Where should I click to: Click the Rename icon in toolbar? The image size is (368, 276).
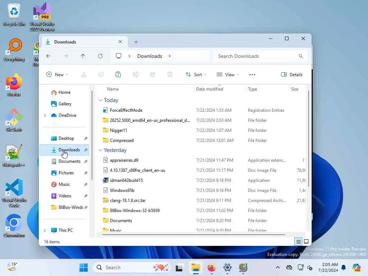click(x=135, y=75)
